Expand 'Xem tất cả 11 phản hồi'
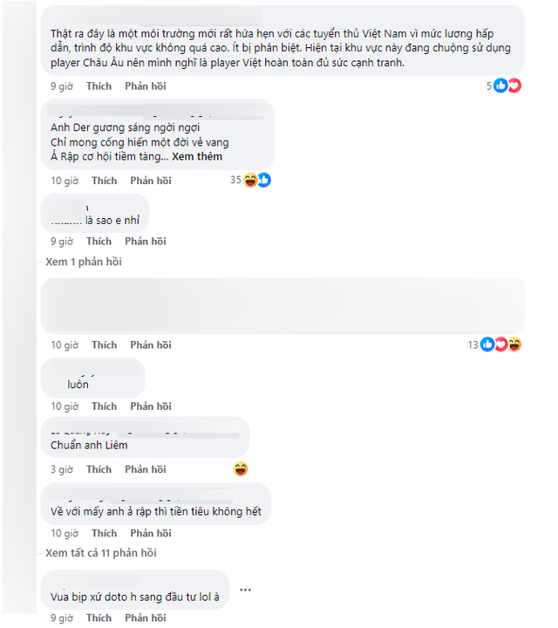 pos(101,553)
